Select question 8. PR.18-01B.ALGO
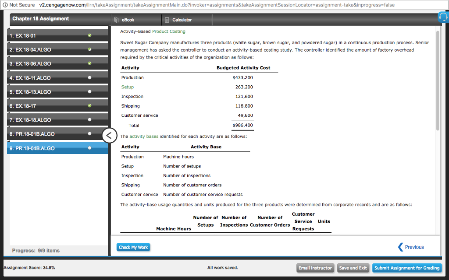Viewport: 449px width, 280px height. [57, 134]
